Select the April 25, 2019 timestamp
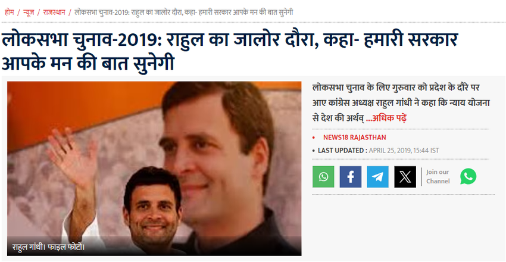506x262 pixels. pyautogui.click(x=404, y=151)
